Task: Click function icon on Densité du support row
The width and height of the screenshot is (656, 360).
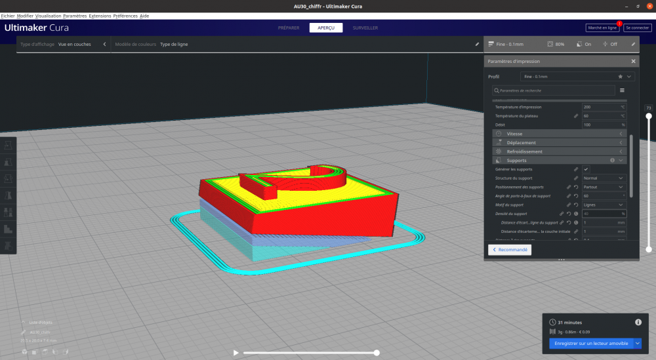Action: (576, 214)
